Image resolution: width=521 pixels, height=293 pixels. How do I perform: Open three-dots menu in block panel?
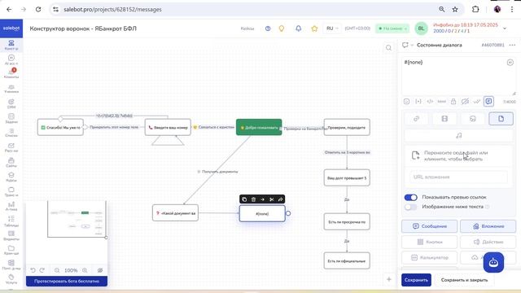click(x=512, y=46)
